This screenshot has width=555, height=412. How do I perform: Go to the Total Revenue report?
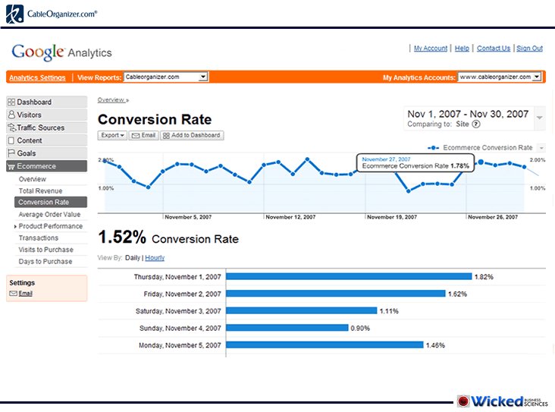(x=40, y=191)
